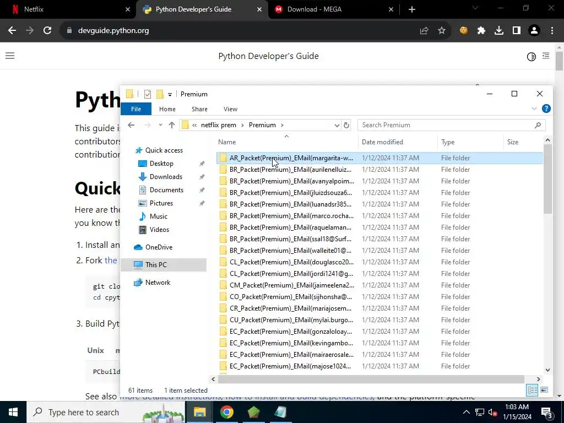Open the Chrome profile avatar
564x423 pixels.
534,31
